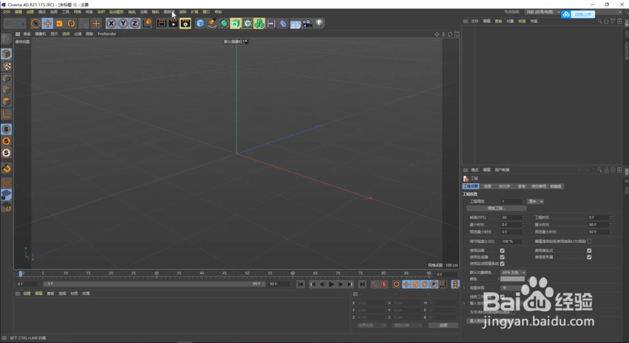Toggle X axis lock

[111, 24]
